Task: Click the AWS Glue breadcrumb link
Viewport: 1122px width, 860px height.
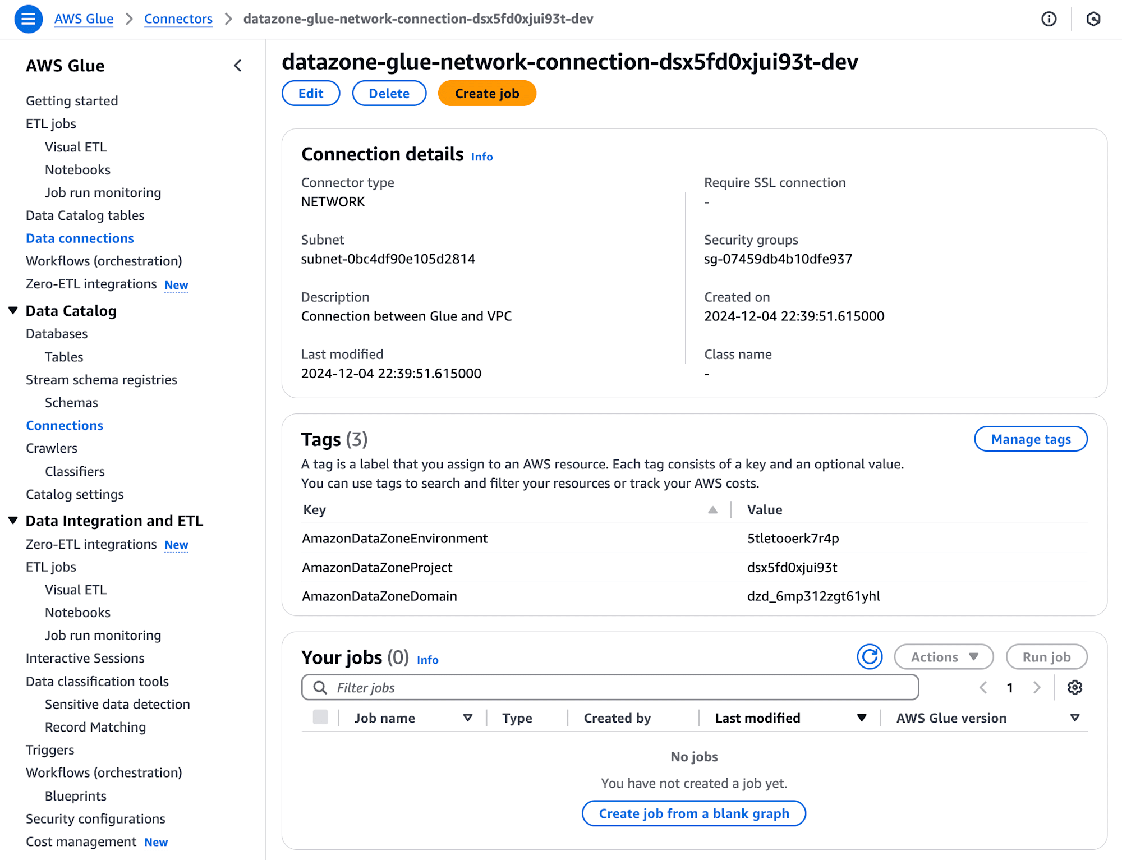Action: [84, 19]
